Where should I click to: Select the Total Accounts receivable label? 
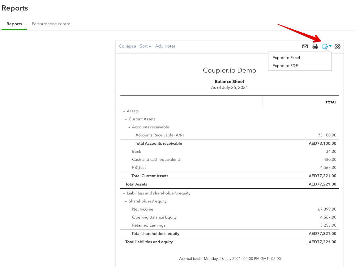[158, 144]
